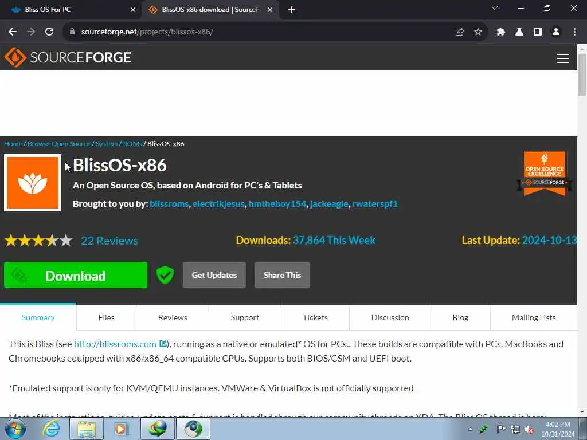The image size is (587, 440).
Task: Click the BlissOS lotus project logo
Action: coord(33,183)
